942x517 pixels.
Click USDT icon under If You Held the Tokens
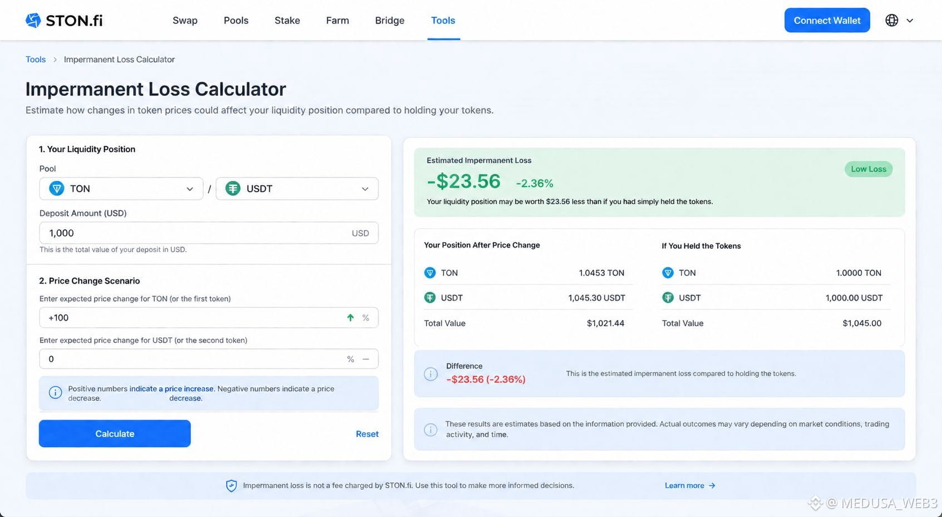coord(668,298)
